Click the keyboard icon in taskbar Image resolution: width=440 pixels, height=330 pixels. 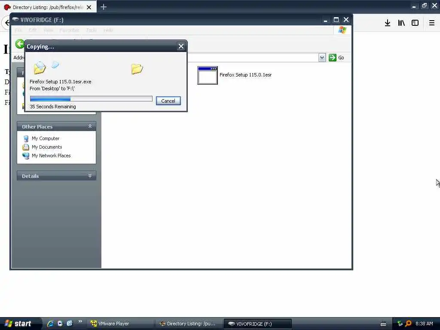tap(383, 324)
